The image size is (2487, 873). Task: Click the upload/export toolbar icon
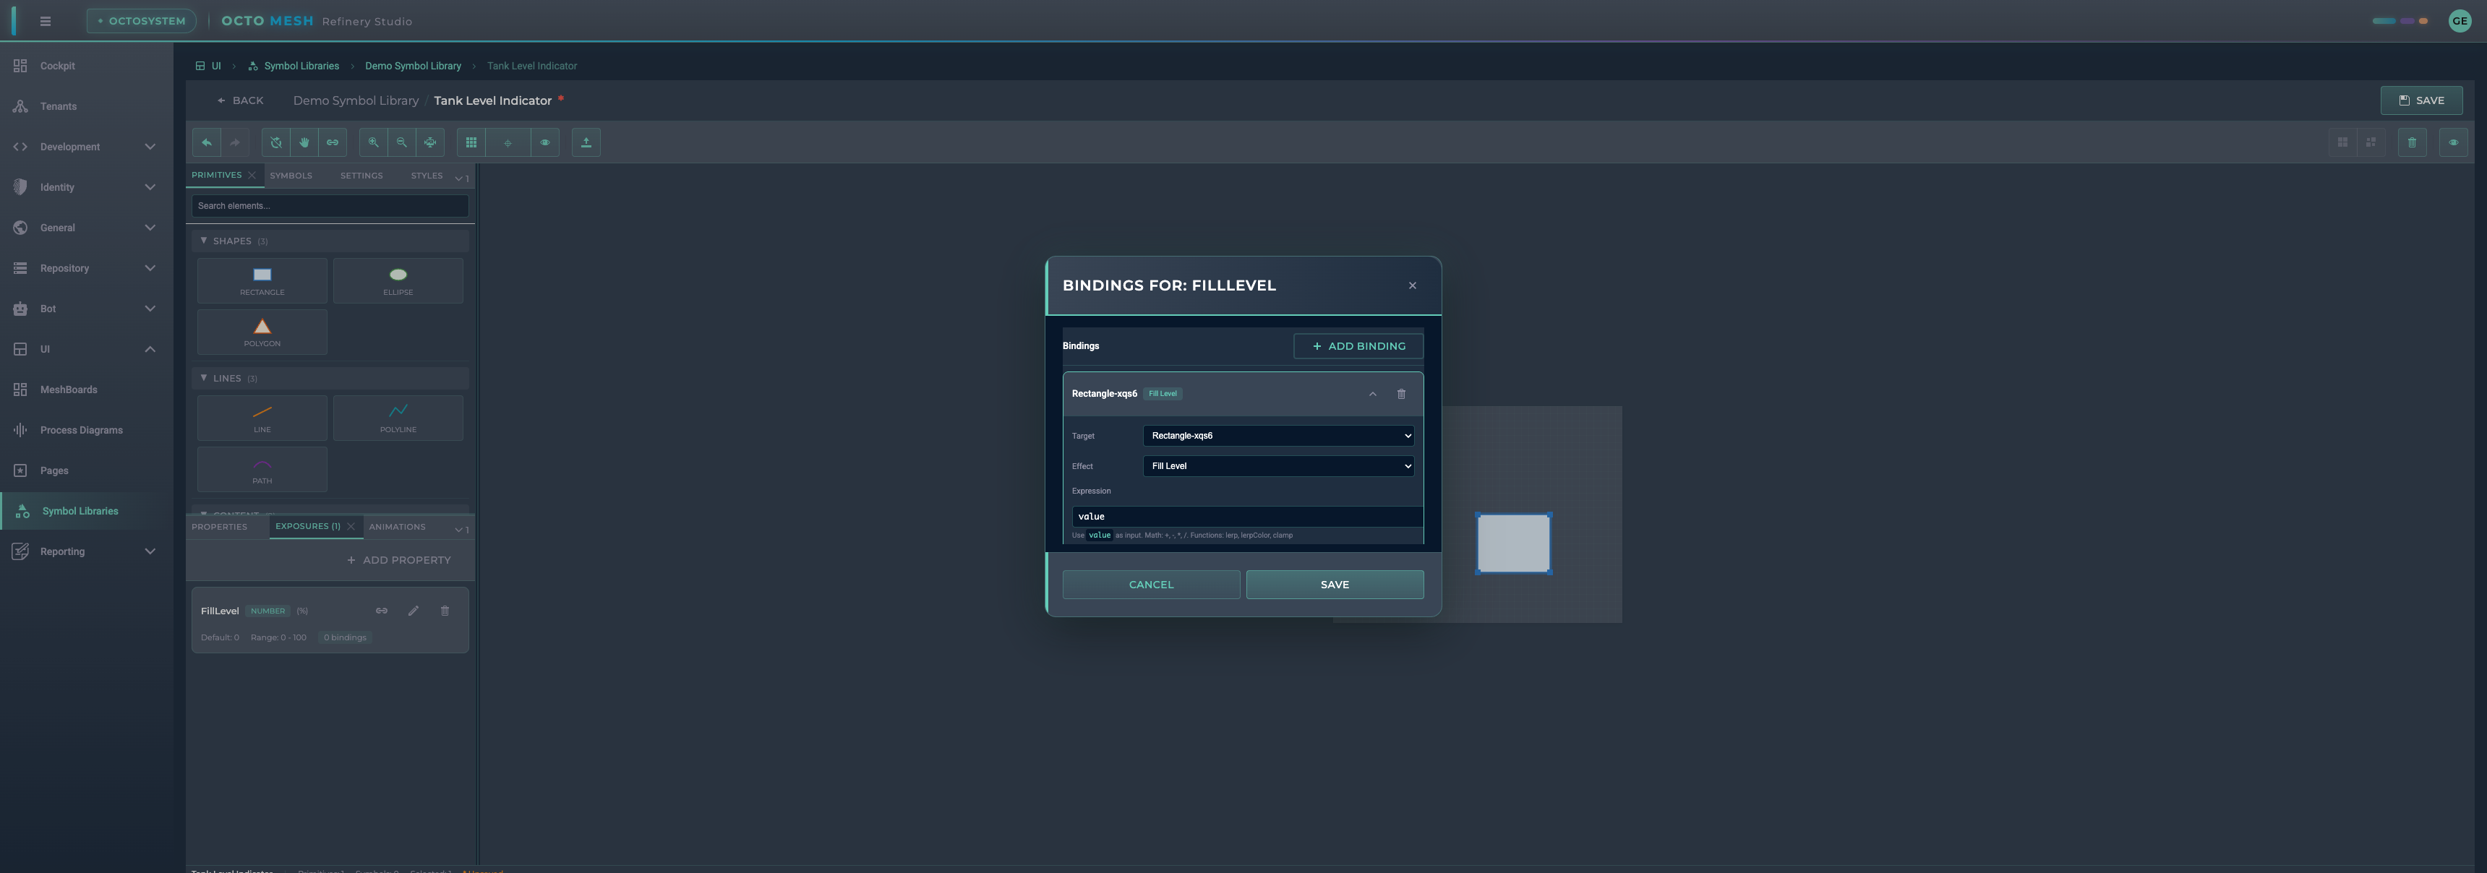pos(586,143)
